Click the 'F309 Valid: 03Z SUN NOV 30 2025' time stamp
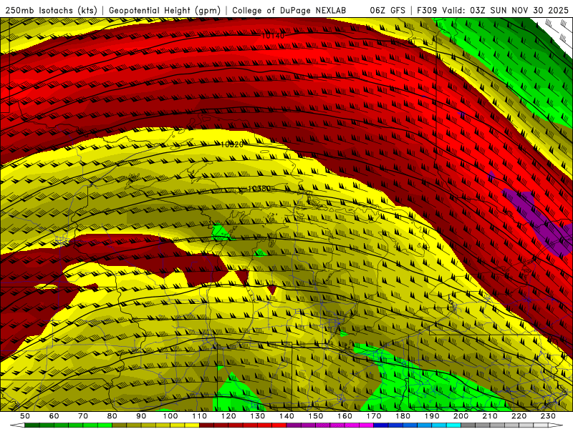This screenshot has width=573, height=429. coord(493,10)
